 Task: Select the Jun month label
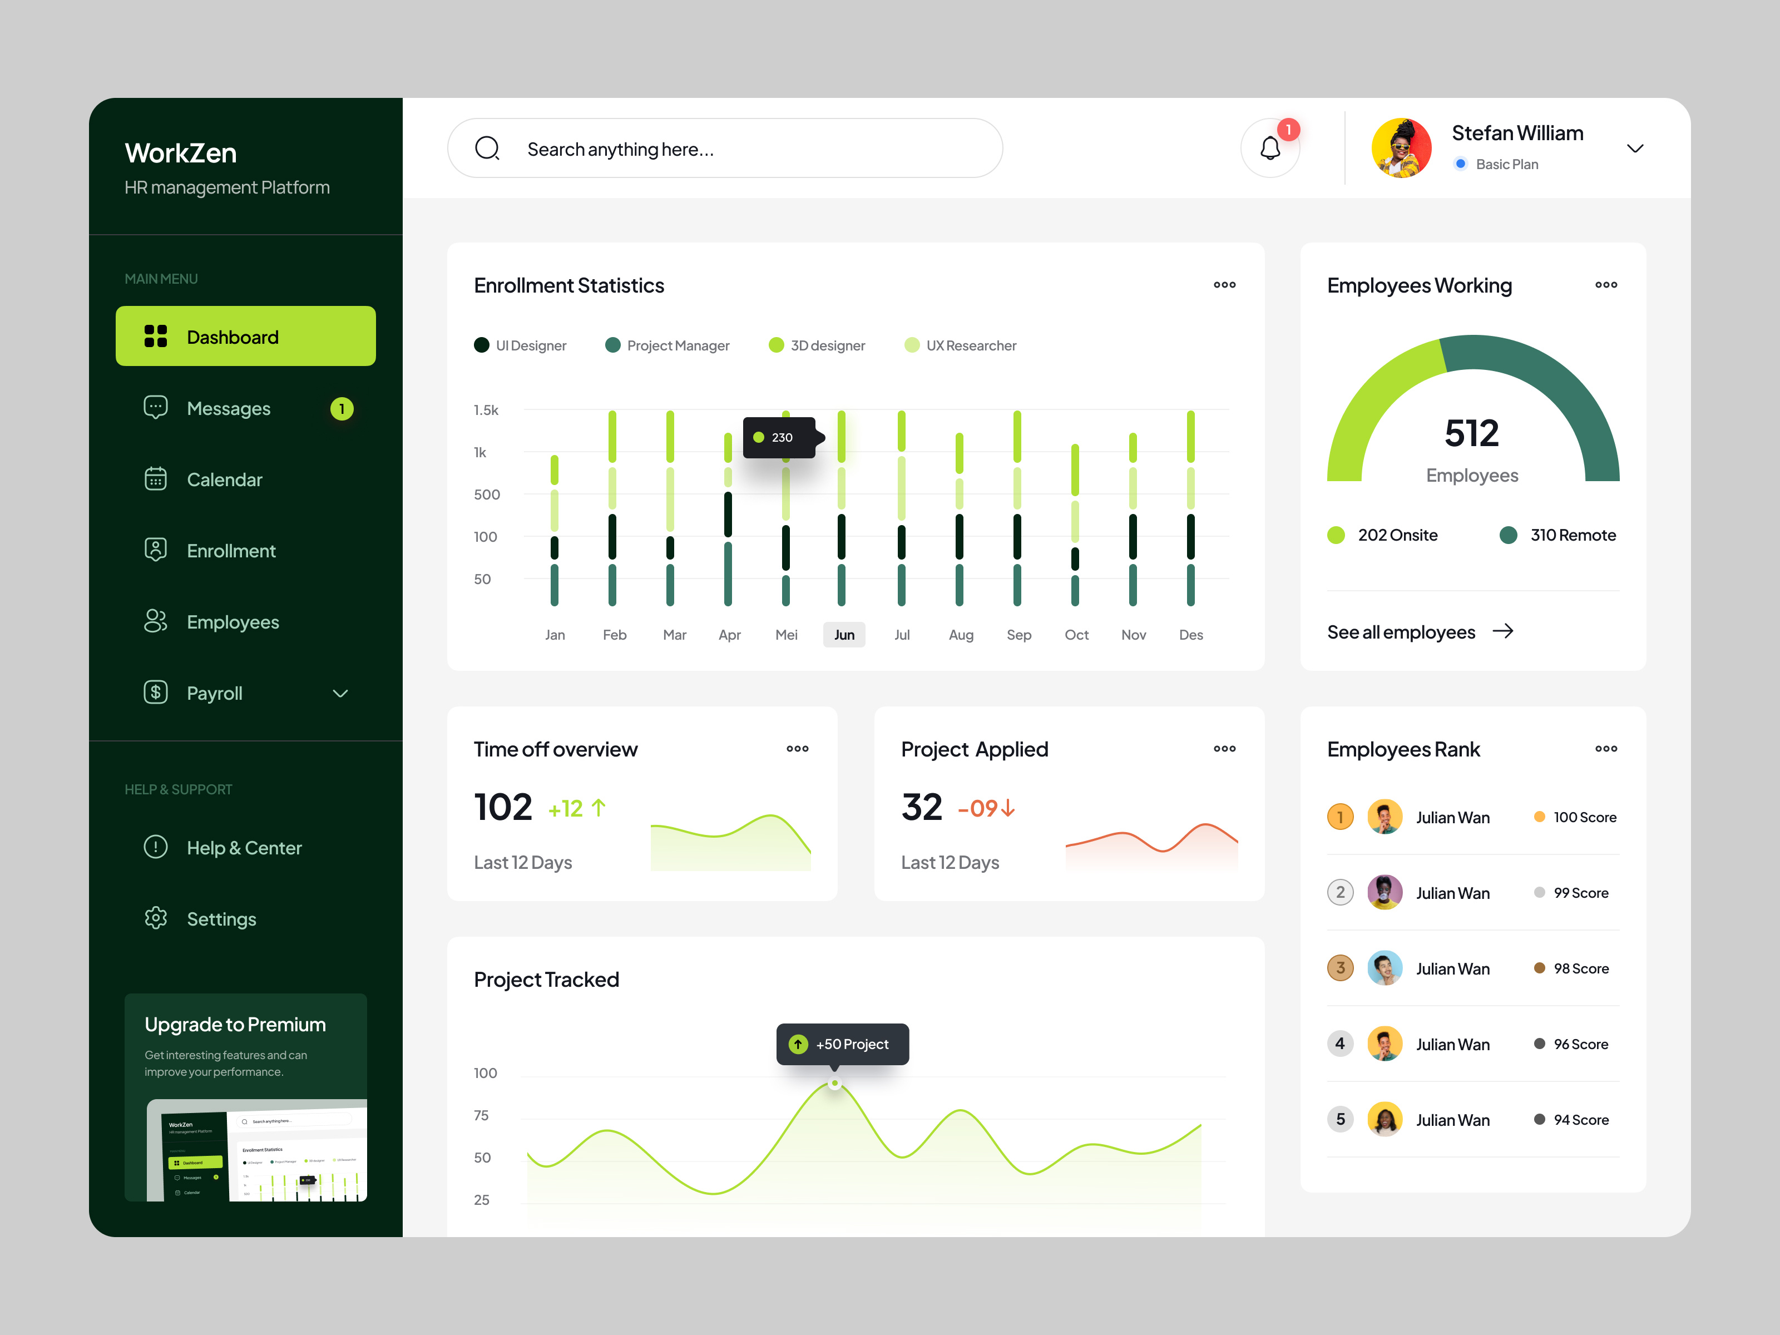pos(843,635)
